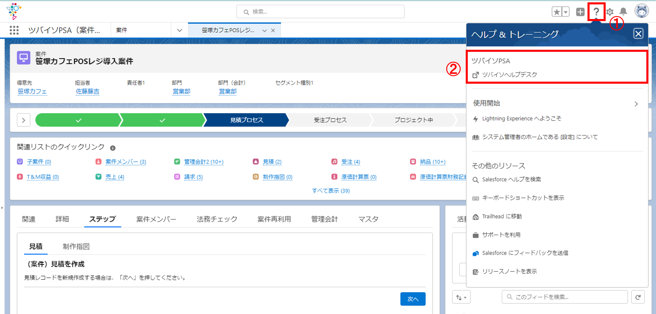The width and height of the screenshot is (656, 314).
Task: Select the プロジェクト中 path stage
Action: pos(413,120)
